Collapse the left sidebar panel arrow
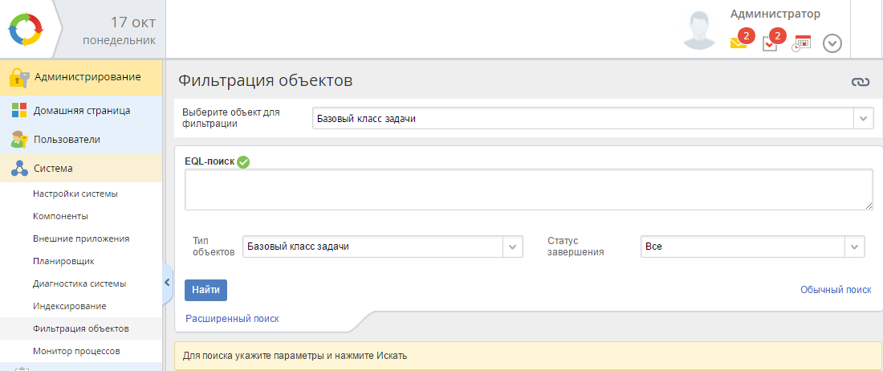Viewport: 883px width, 371px height. [x=167, y=283]
